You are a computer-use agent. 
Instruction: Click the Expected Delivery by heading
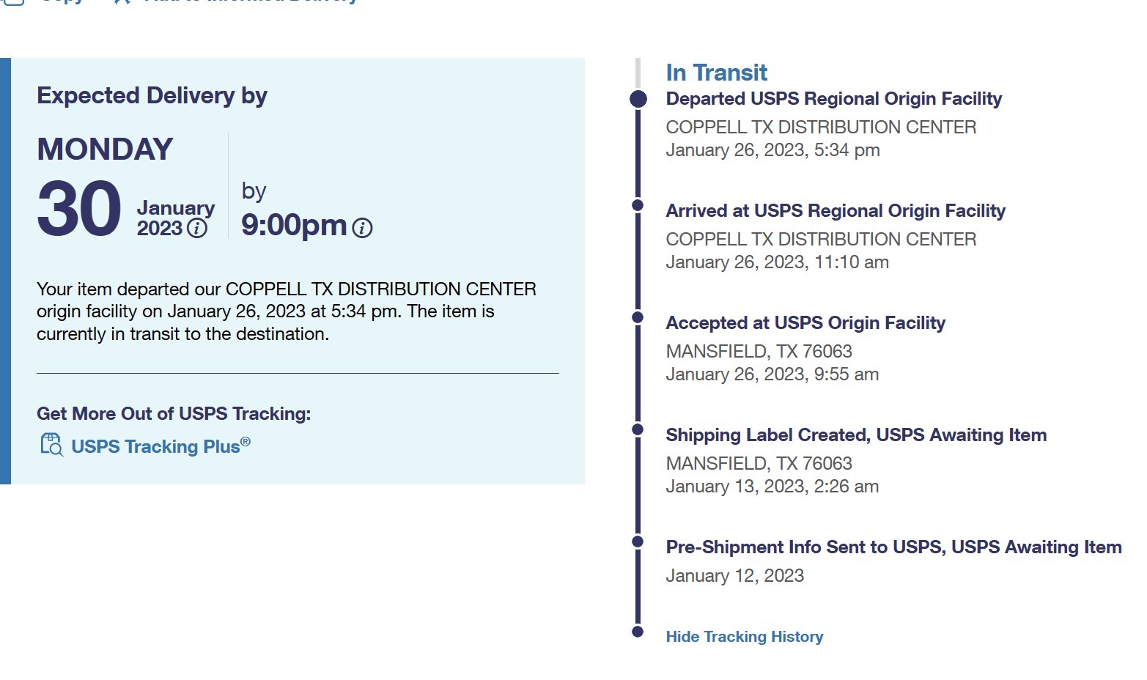(152, 96)
